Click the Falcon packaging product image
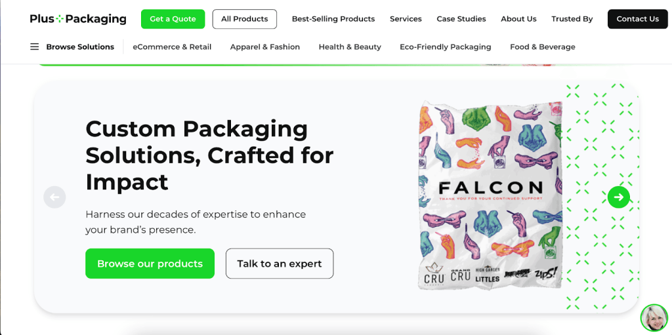This screenshot has height=335, width=672. pos(490,194)
